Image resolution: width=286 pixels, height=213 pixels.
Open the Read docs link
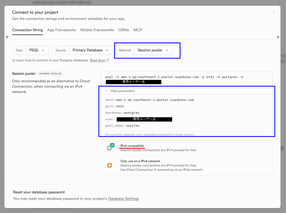(x=97, y=60)
